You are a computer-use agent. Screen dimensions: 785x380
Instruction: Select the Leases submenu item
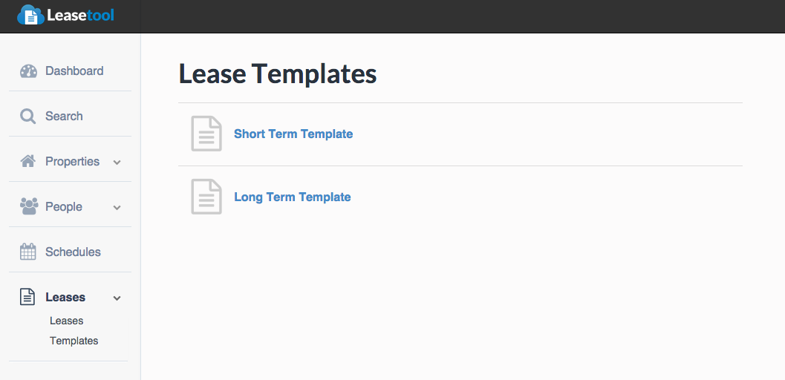point(66,321)
